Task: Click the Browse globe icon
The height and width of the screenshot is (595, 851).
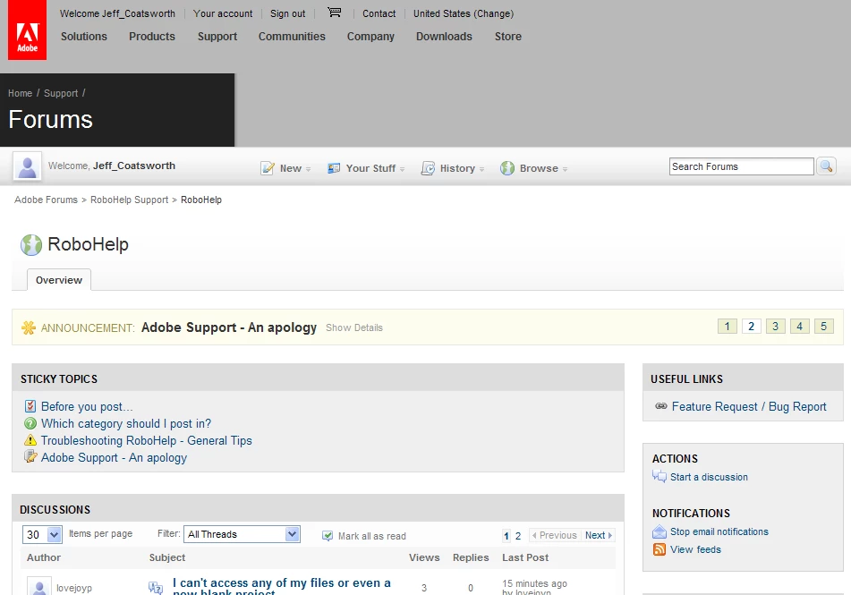Action: [507, 168]
